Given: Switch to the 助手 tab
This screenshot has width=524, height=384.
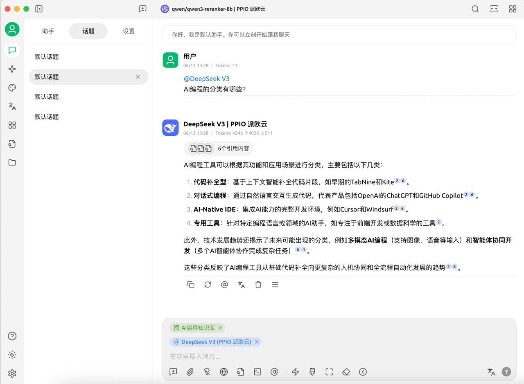Looking at the screenshot, I should (48, 31).
